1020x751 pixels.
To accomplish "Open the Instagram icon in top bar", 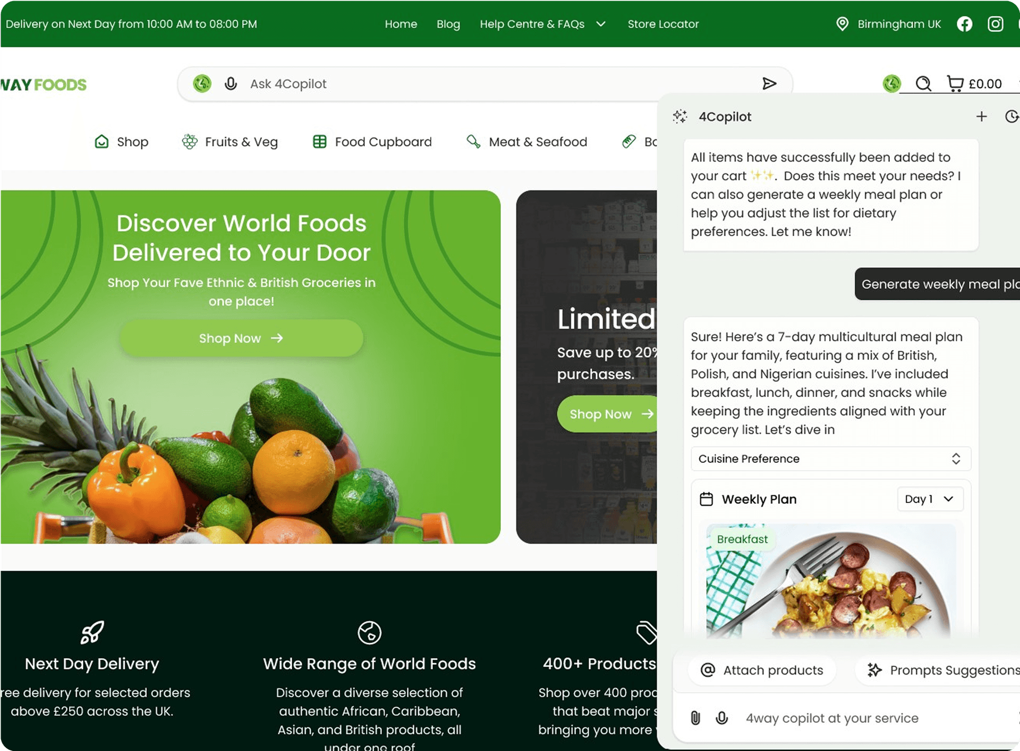I will click(995, 24).
